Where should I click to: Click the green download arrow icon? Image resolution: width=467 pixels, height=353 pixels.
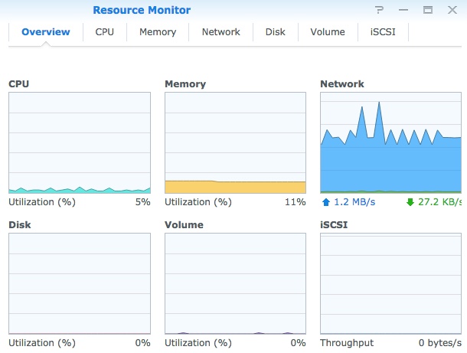point(410,202)
